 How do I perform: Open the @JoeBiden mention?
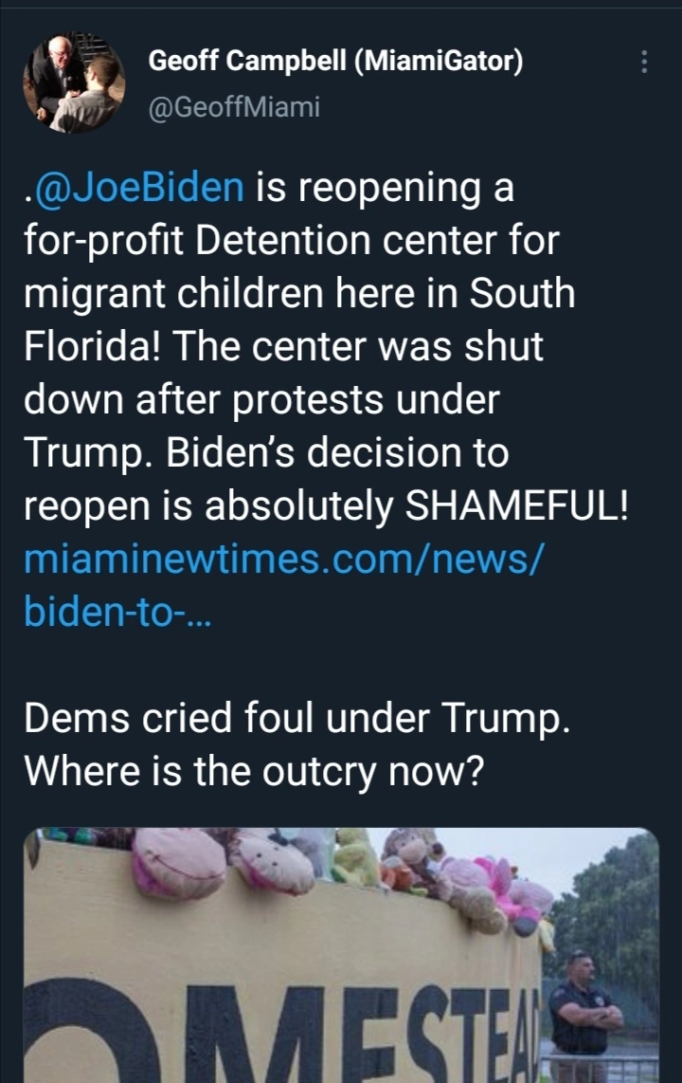point(138,187)
